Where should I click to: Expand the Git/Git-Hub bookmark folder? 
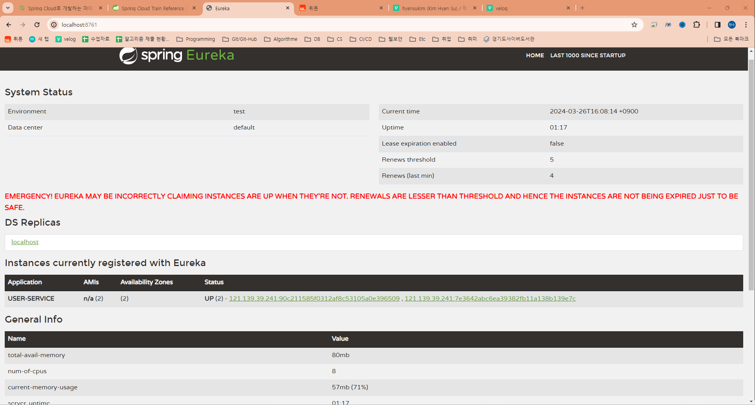point(240,39)
